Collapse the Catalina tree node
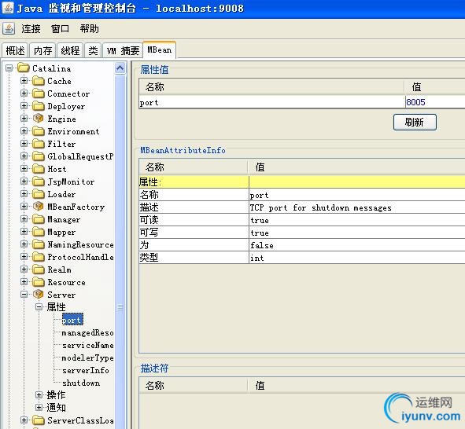Image resolution: width=465 pixels, height=429 pixels. (9, 68)
